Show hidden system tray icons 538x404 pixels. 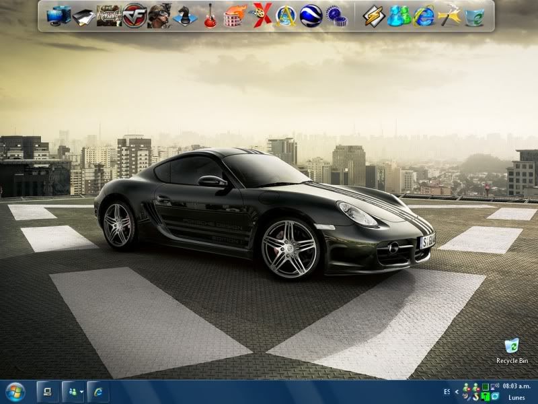457,391
